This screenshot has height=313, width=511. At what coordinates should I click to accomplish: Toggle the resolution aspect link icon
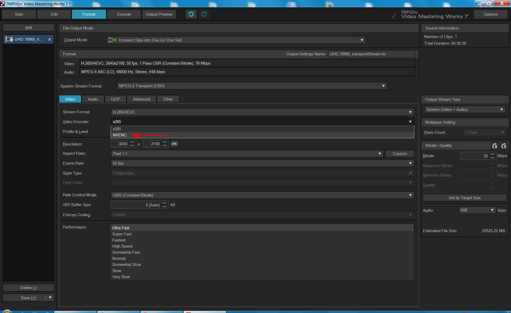[174, 144]
